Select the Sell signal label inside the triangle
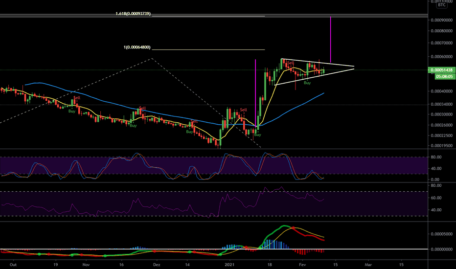The width and height of the screenshot is (456, 269). (x=291, y=63)
